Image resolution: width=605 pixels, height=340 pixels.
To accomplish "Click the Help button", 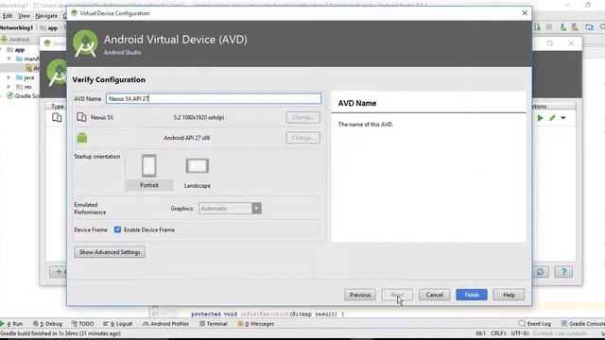I will tap(509, 295).
